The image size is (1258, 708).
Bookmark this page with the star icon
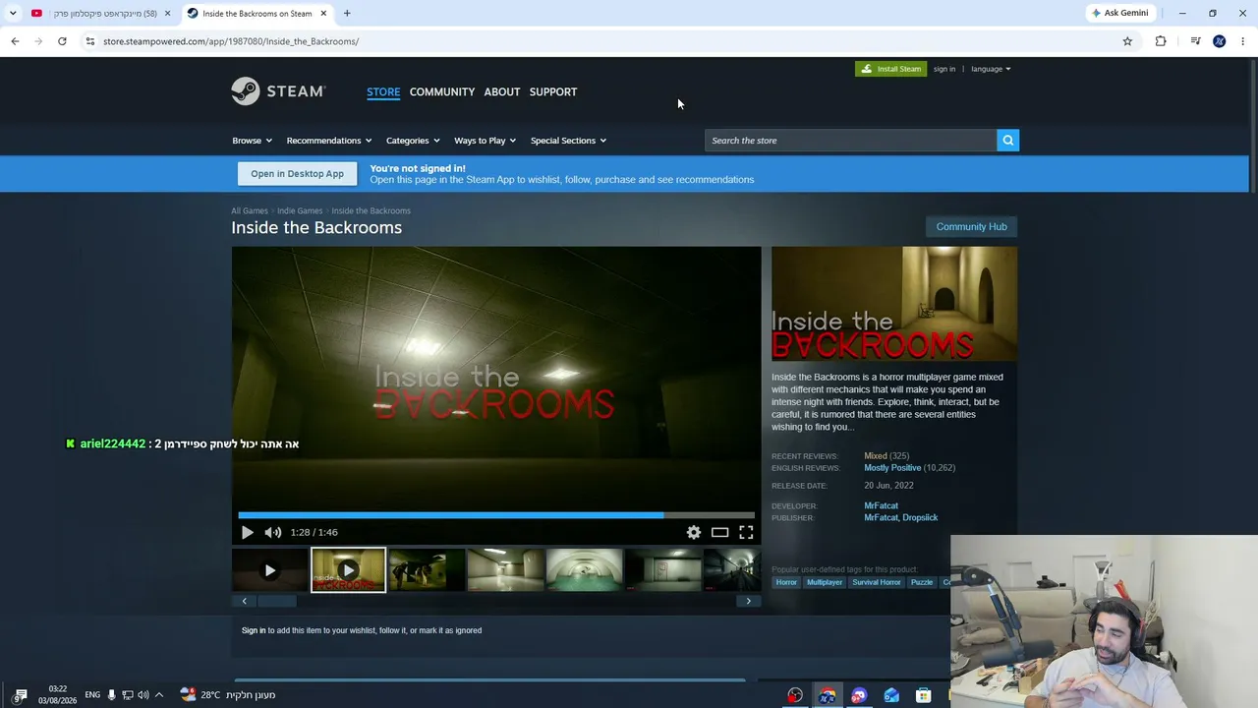[1127, 41]
